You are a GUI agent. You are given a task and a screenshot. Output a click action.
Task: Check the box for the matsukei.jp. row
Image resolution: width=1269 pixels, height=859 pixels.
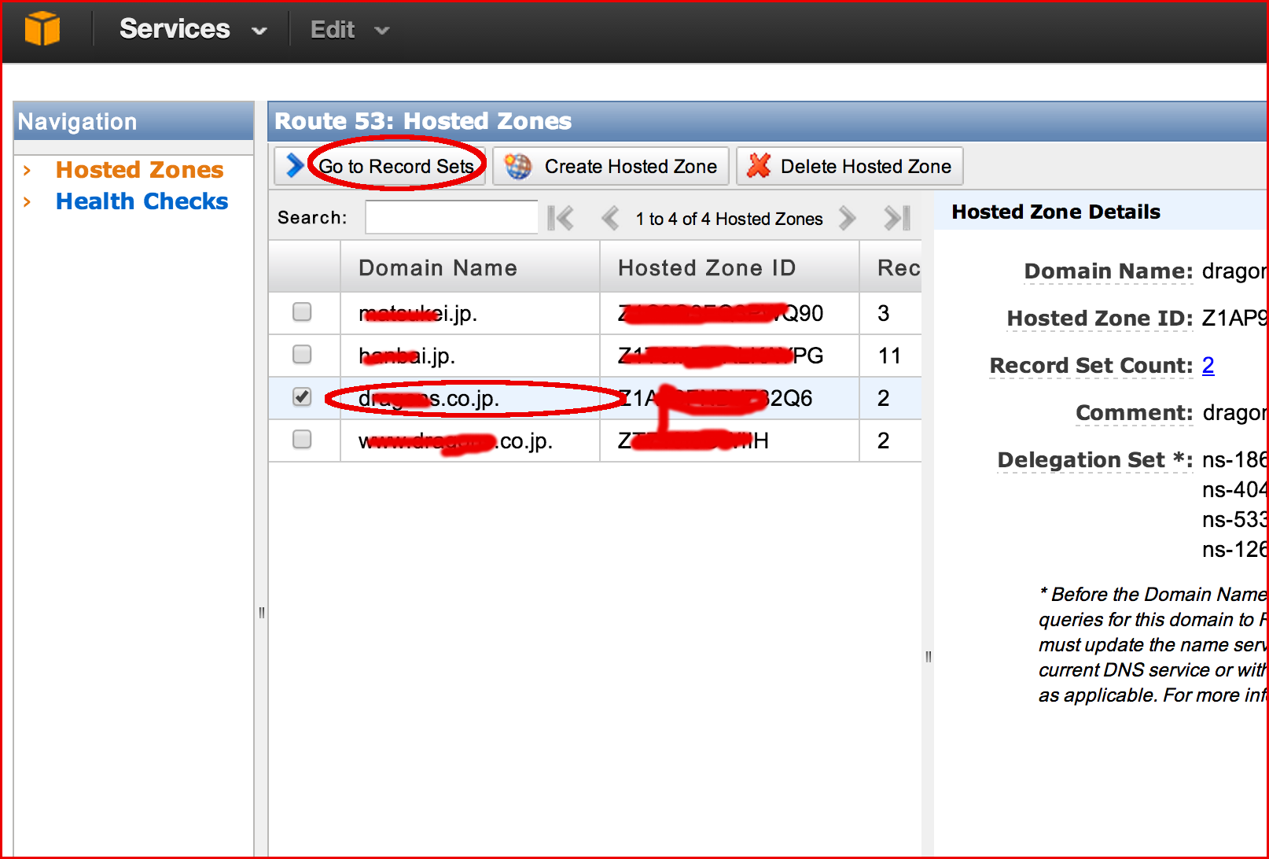coord(302,312)
